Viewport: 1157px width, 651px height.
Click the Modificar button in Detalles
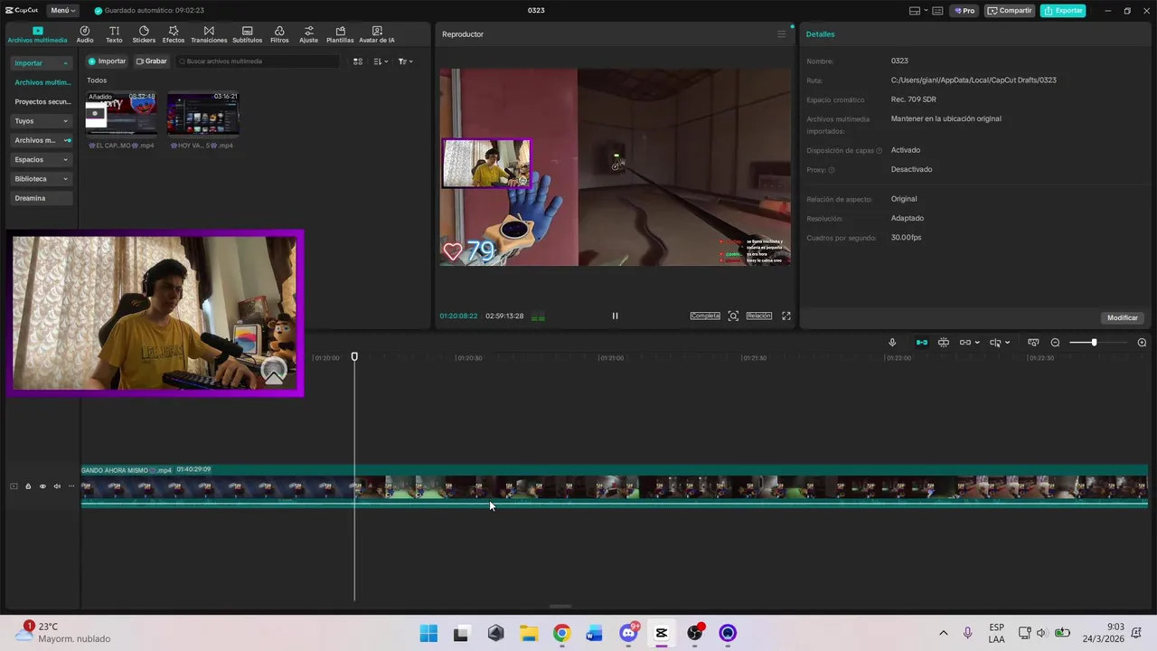[1123, 318]
